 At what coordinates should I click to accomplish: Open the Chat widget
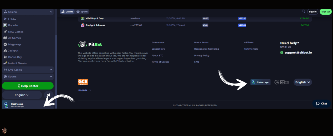(322, 104)
